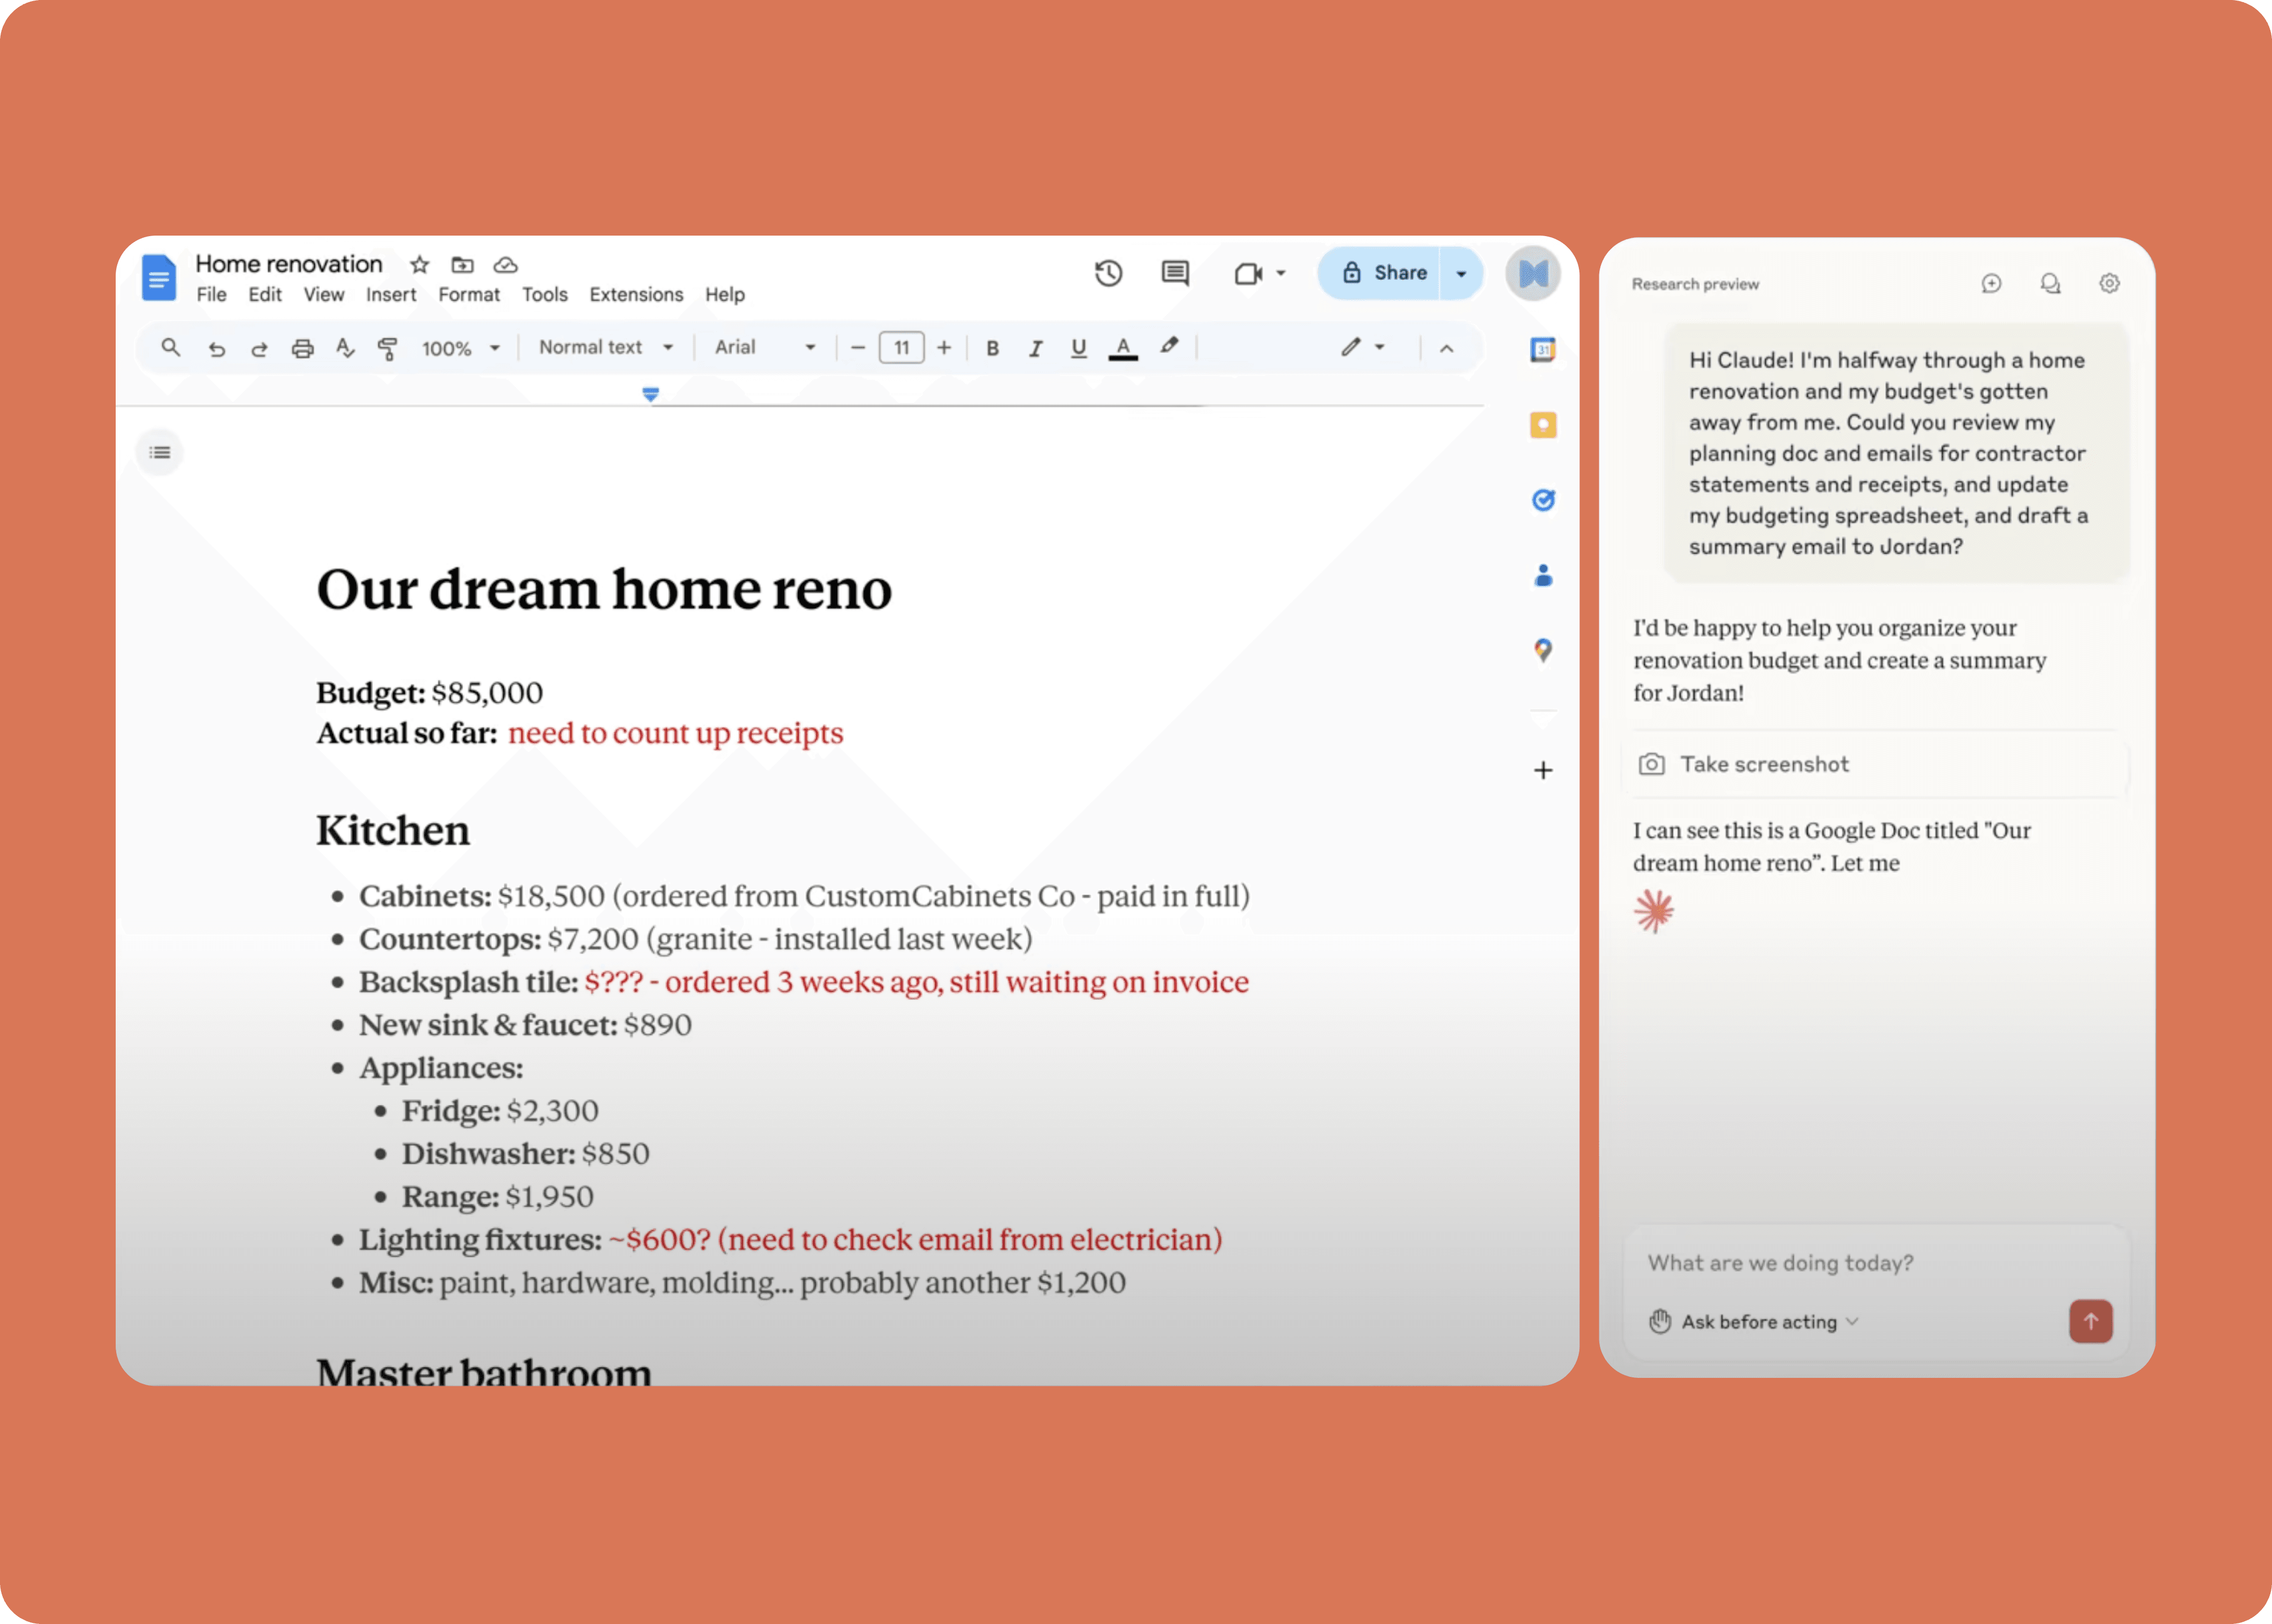
Task: Click the Share button
Action: click(x=1384, y=273)
